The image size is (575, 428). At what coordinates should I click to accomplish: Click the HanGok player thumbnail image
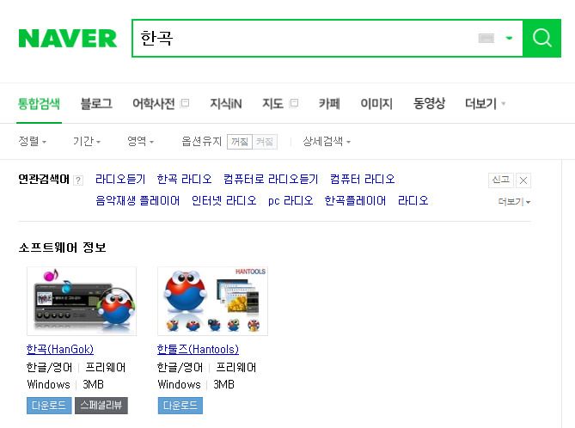click(82, 301)
